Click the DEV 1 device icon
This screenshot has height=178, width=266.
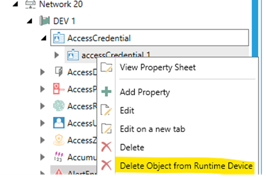pyautogui.click(x=44, y=21)
